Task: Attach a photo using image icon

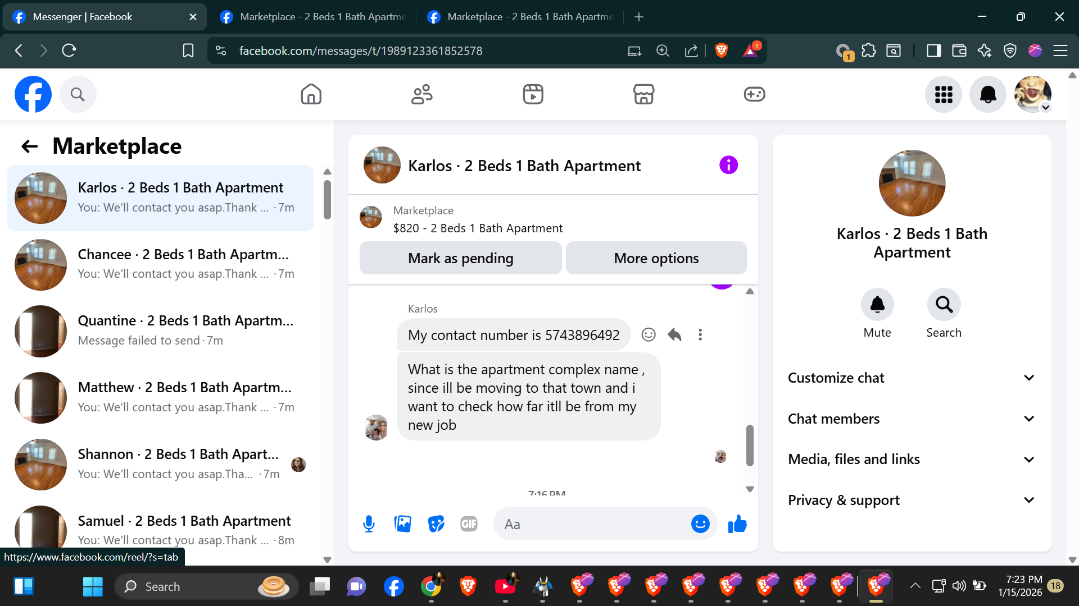Action: (402, 524)
